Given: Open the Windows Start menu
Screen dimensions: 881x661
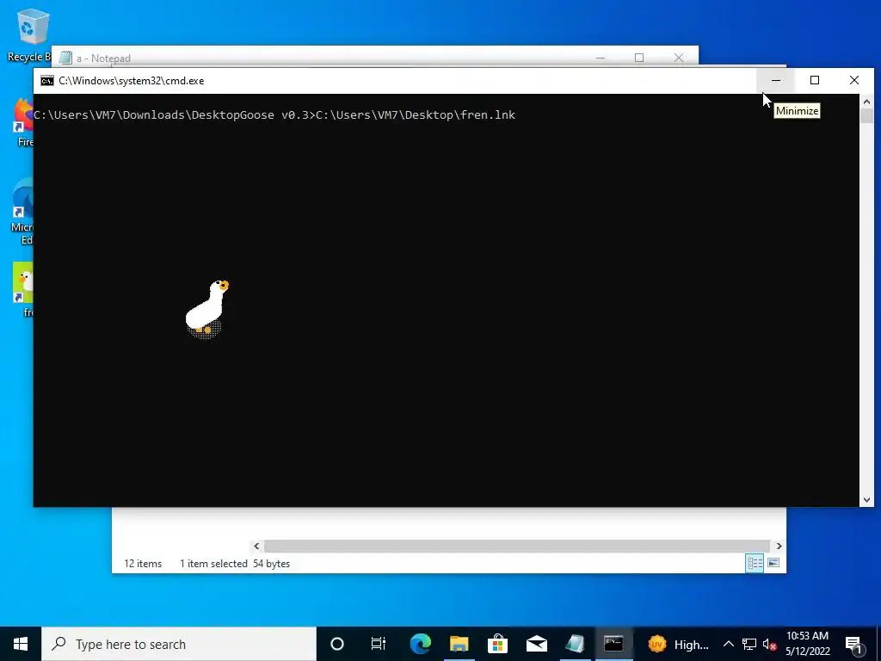Looking at the screenshot, I should 21,644.
